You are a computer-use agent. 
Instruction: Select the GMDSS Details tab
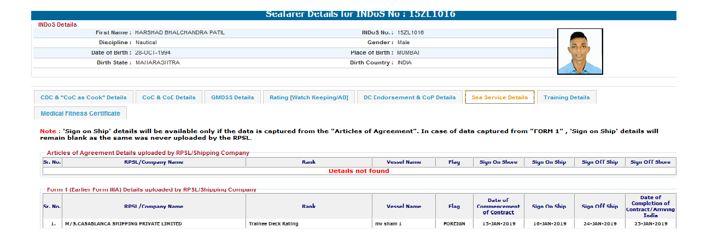[x=232, y=97]
